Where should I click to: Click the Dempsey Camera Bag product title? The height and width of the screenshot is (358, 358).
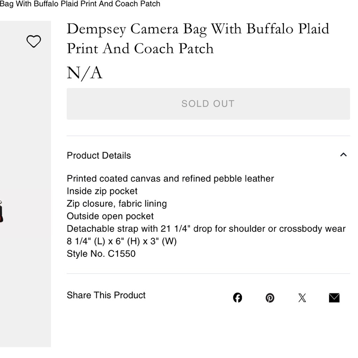198,39
